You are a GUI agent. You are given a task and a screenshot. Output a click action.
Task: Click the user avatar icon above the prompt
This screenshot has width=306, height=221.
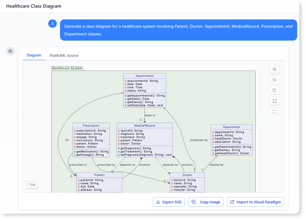(52, 23)
